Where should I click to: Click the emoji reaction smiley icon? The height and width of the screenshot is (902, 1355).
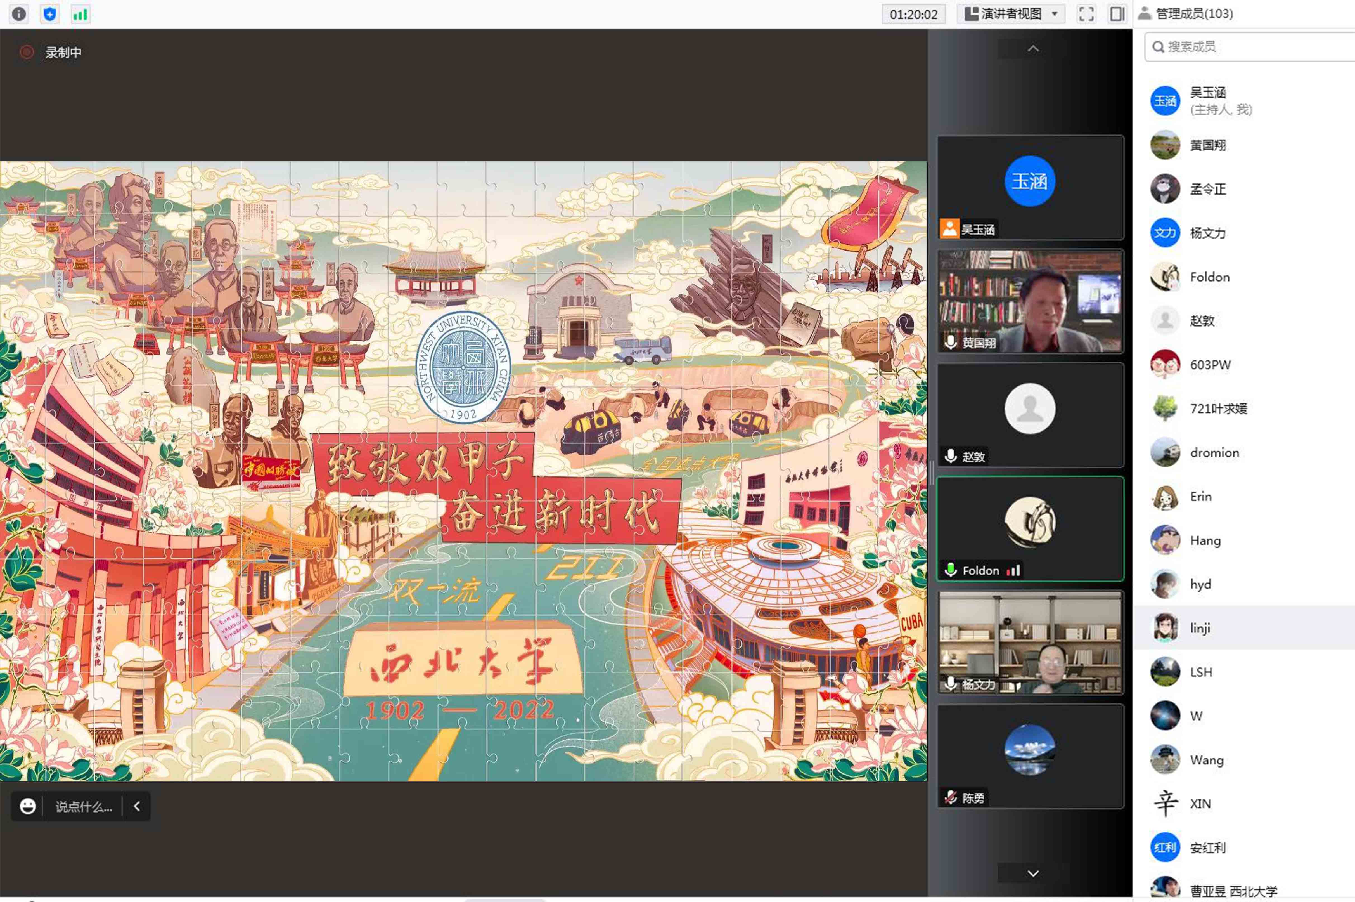click(x=28, y=806)
